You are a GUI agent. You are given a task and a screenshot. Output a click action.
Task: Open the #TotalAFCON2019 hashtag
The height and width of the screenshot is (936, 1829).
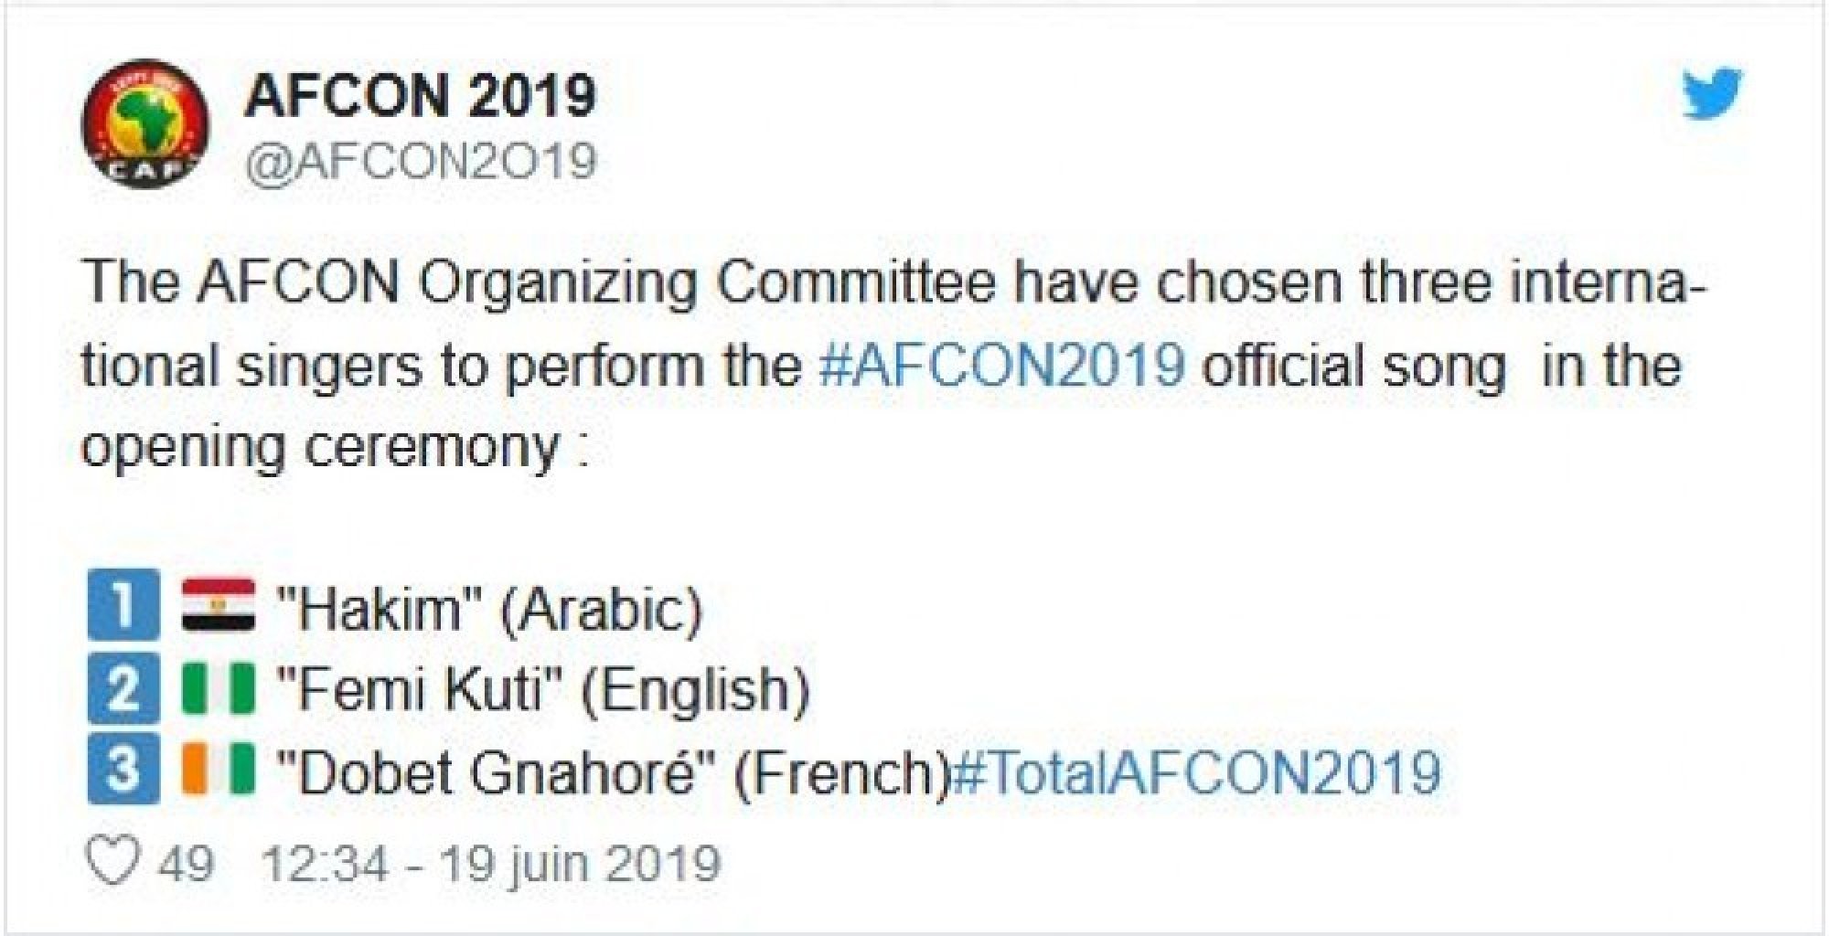(x=1196, y=771)
